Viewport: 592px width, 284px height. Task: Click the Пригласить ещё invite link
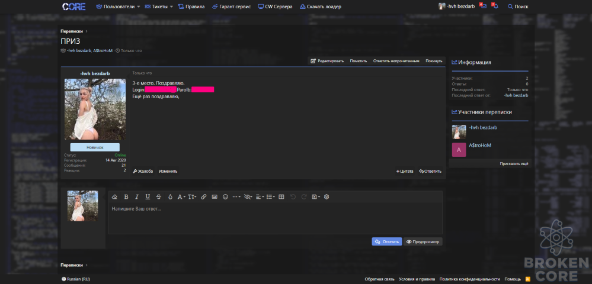514,164
